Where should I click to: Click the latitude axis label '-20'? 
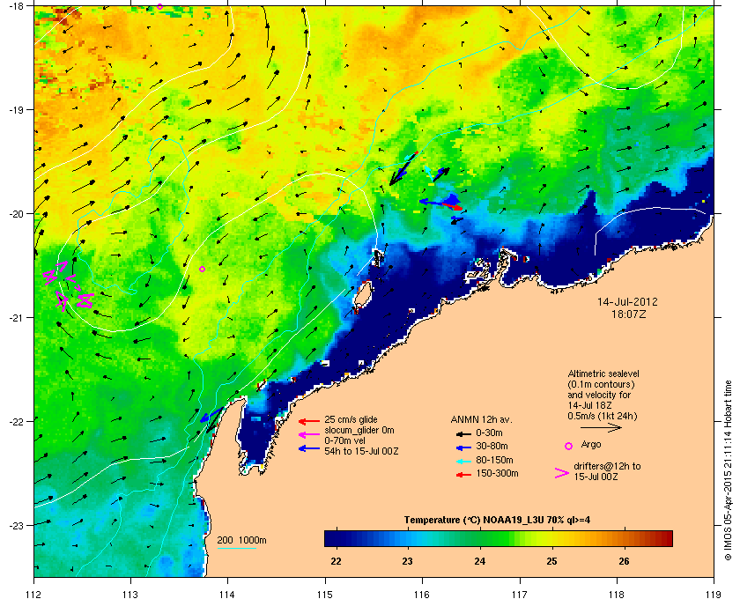16,213
